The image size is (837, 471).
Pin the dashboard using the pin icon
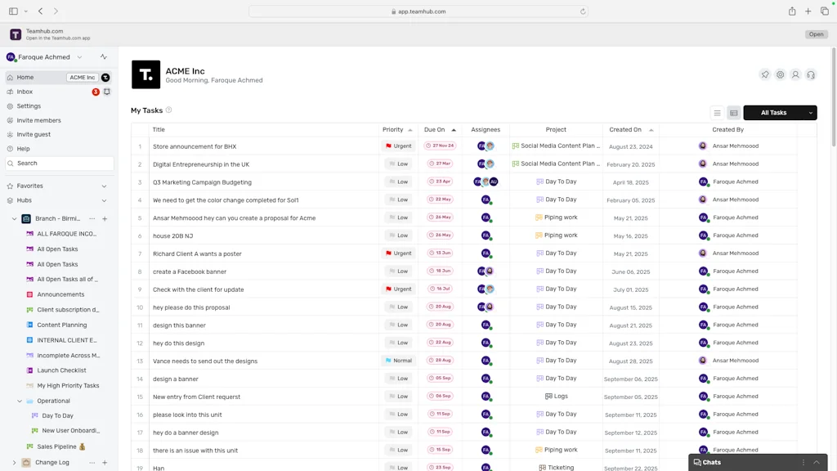pyautogui.click(x=765, y=74)
